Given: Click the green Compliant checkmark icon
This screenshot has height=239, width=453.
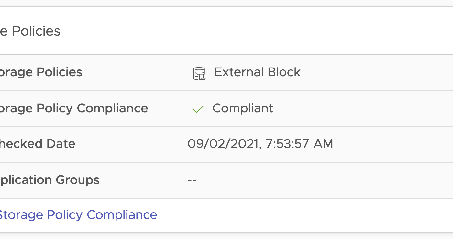Looking at the screenshot, I should (x=198, y=109).
